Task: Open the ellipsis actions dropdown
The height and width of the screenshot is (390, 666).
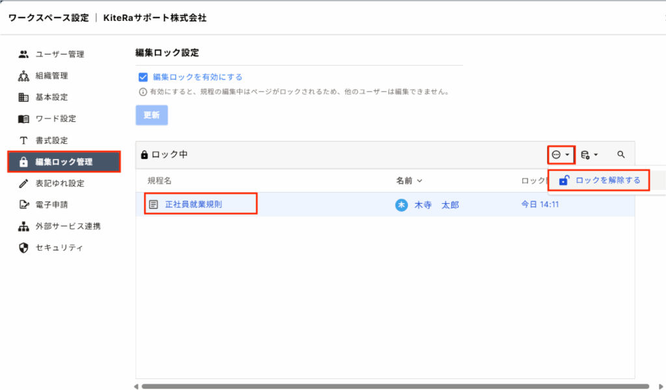Action: pyautogui.click(x=560, y=154)
